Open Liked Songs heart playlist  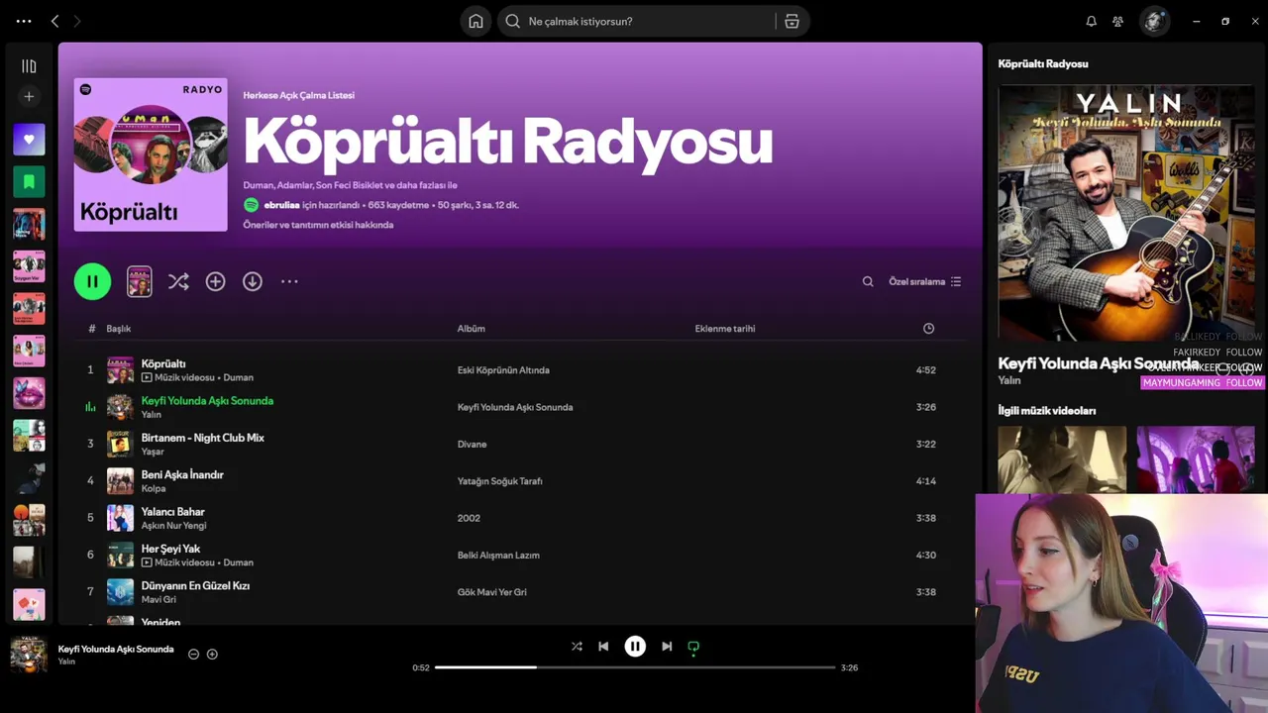[29, 140]
